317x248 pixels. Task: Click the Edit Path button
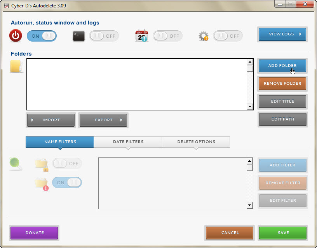[x=283, y=119]
